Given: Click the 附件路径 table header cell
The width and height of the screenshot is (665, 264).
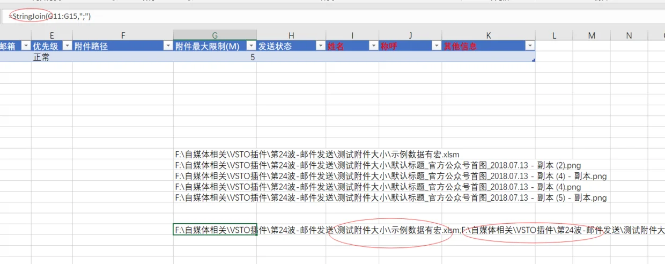Looking at the screenshot, I should [x=123, y=46].
